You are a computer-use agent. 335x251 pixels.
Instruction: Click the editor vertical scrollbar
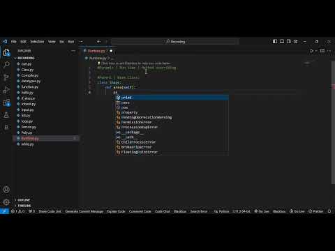(333, 122)
